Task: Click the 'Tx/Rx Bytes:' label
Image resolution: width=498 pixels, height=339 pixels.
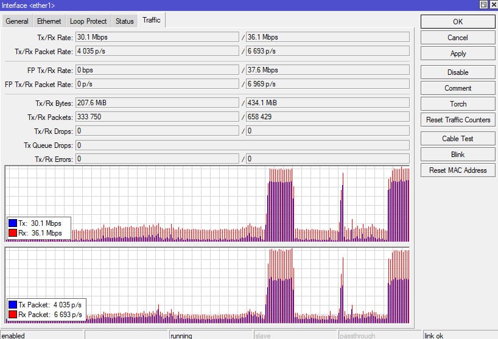Action: (x=54, y=103)
